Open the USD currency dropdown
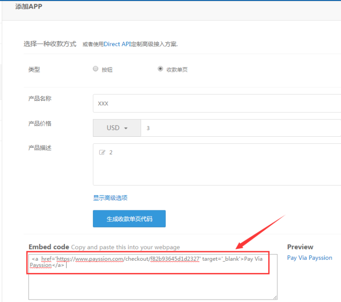This screenshot has width=341, height=302. pyautogui.click(x=117, y=128)
